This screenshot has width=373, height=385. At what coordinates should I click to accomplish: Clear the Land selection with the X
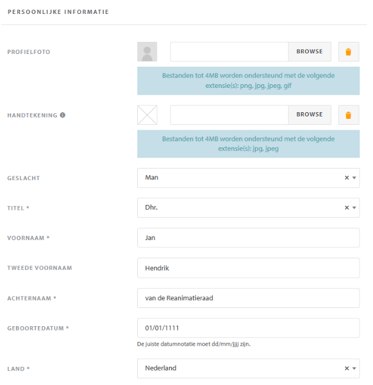[347, 368]
